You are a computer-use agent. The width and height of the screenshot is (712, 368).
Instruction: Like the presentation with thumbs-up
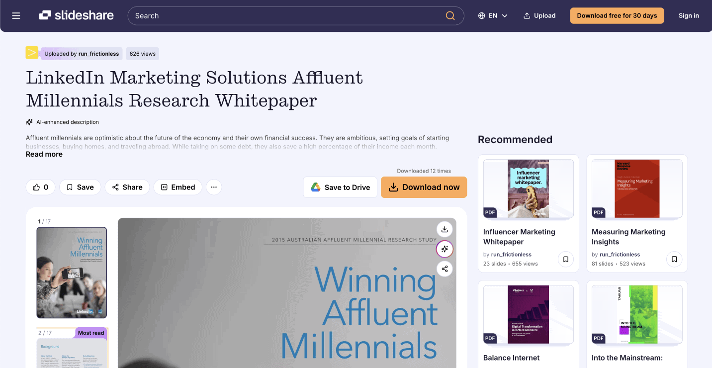pyautogui.click(x=41, y=187)
